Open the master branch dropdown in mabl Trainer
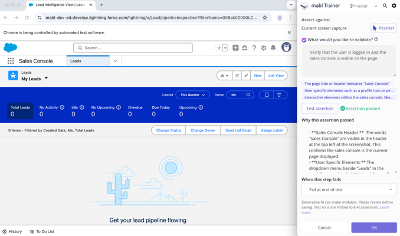The width and height of the screenshot is (400, 236). pos(363,6)
